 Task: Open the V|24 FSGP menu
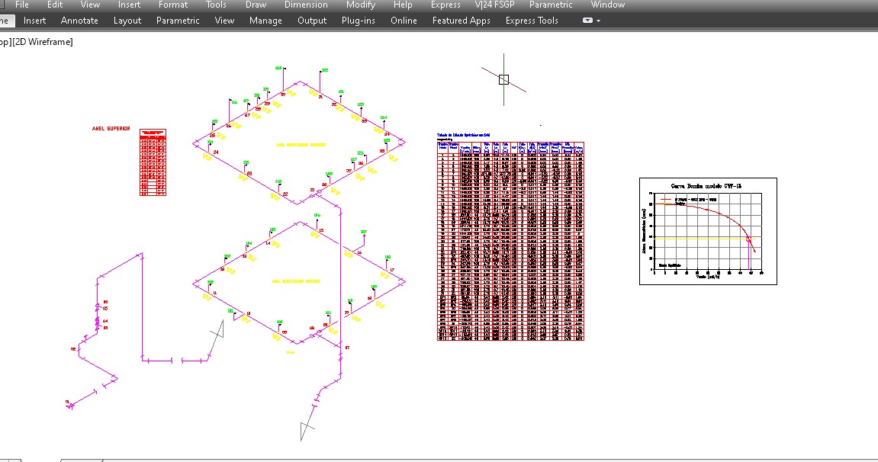click(494, 5)
